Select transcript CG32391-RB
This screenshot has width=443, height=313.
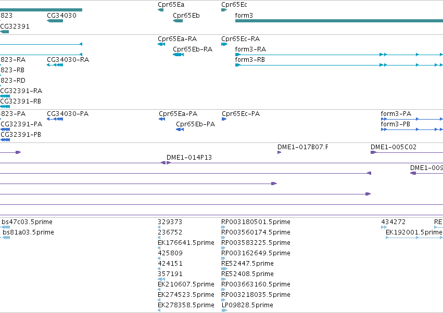pyautogui.click(x=21, y=101)
